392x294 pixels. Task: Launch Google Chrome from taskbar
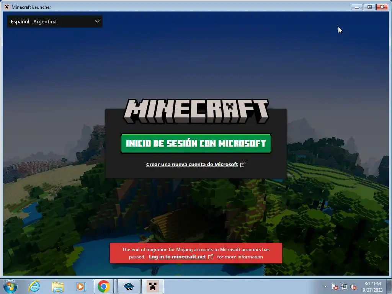tap(104, 286)
